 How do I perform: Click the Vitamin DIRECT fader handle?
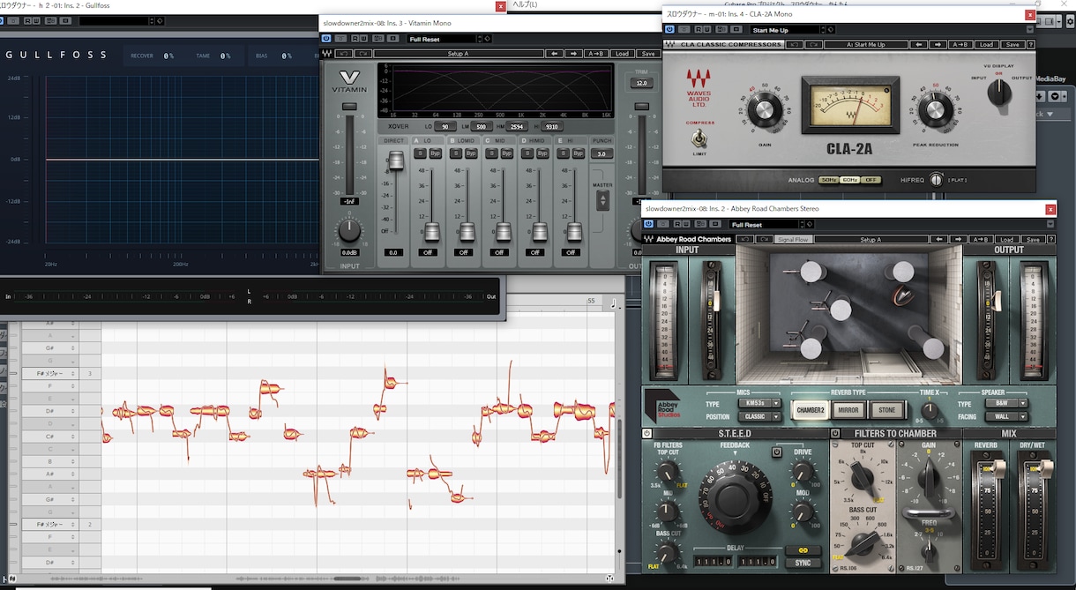click(x=396, y=161)
